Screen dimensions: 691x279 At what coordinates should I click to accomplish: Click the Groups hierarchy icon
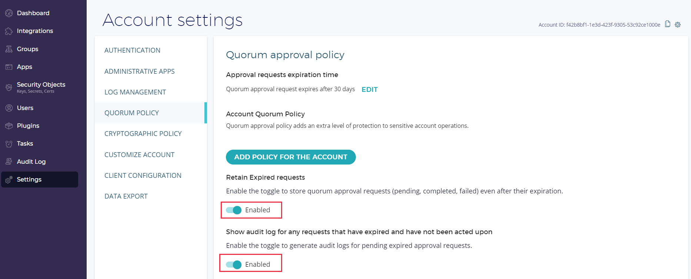[x=9, y=49]
